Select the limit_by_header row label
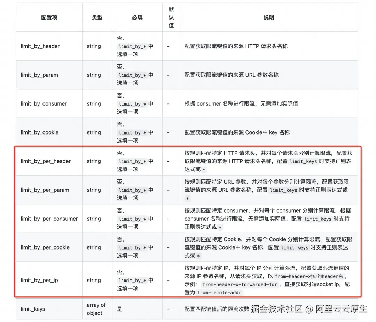 (40, 46)
